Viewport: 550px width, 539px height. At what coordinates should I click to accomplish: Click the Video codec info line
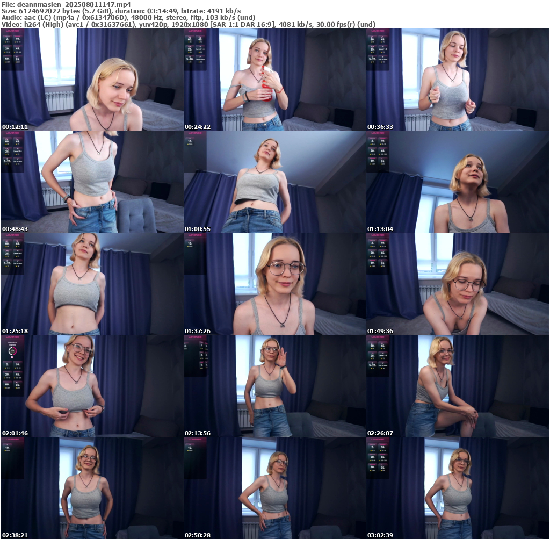[188, 25]
